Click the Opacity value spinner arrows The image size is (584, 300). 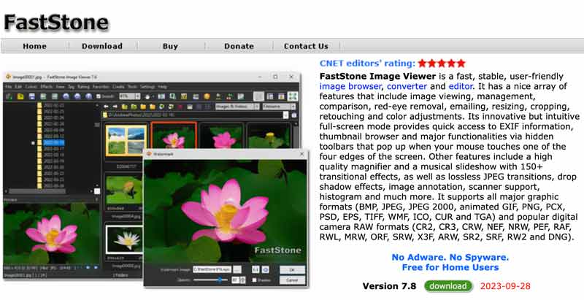[242, 280]
